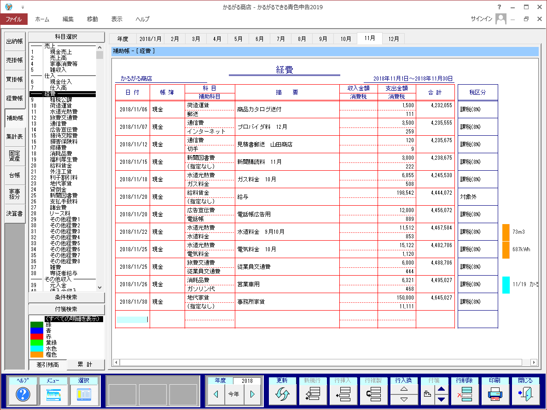
Task: Open the 移動 menu
Action: coord(93,19)
